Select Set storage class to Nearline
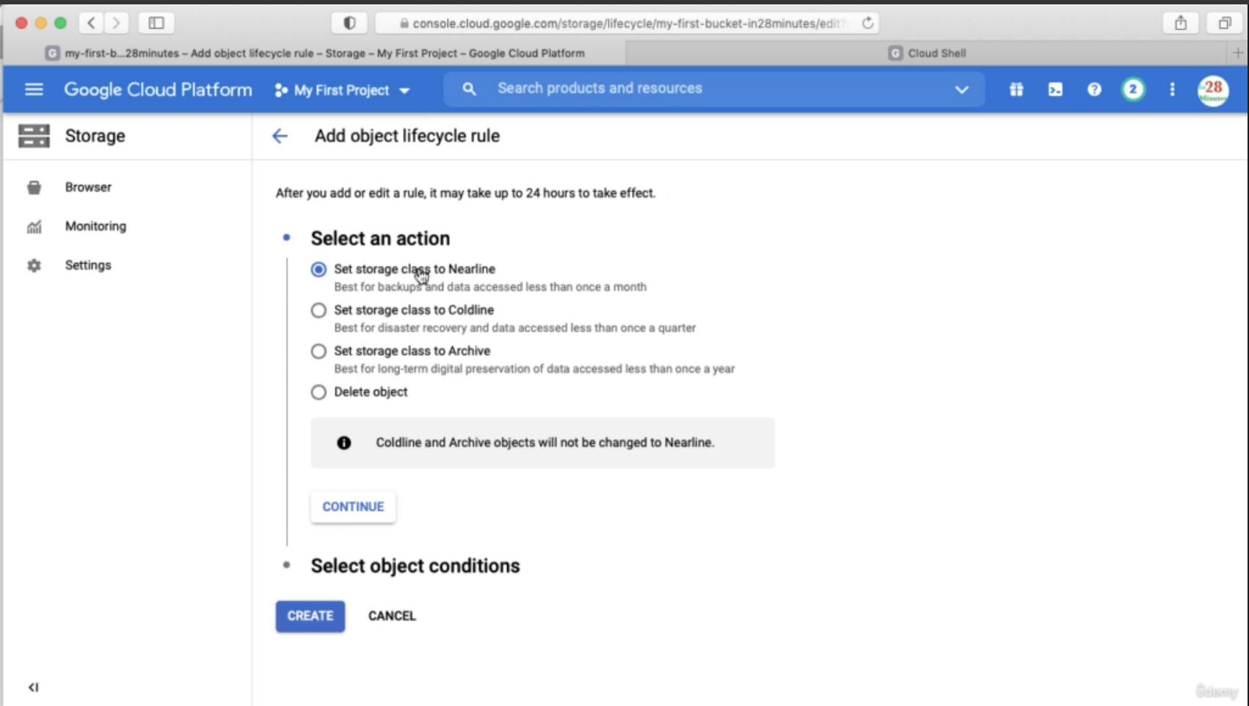The height and width of the screenshot is (706, 1249). 318,269
